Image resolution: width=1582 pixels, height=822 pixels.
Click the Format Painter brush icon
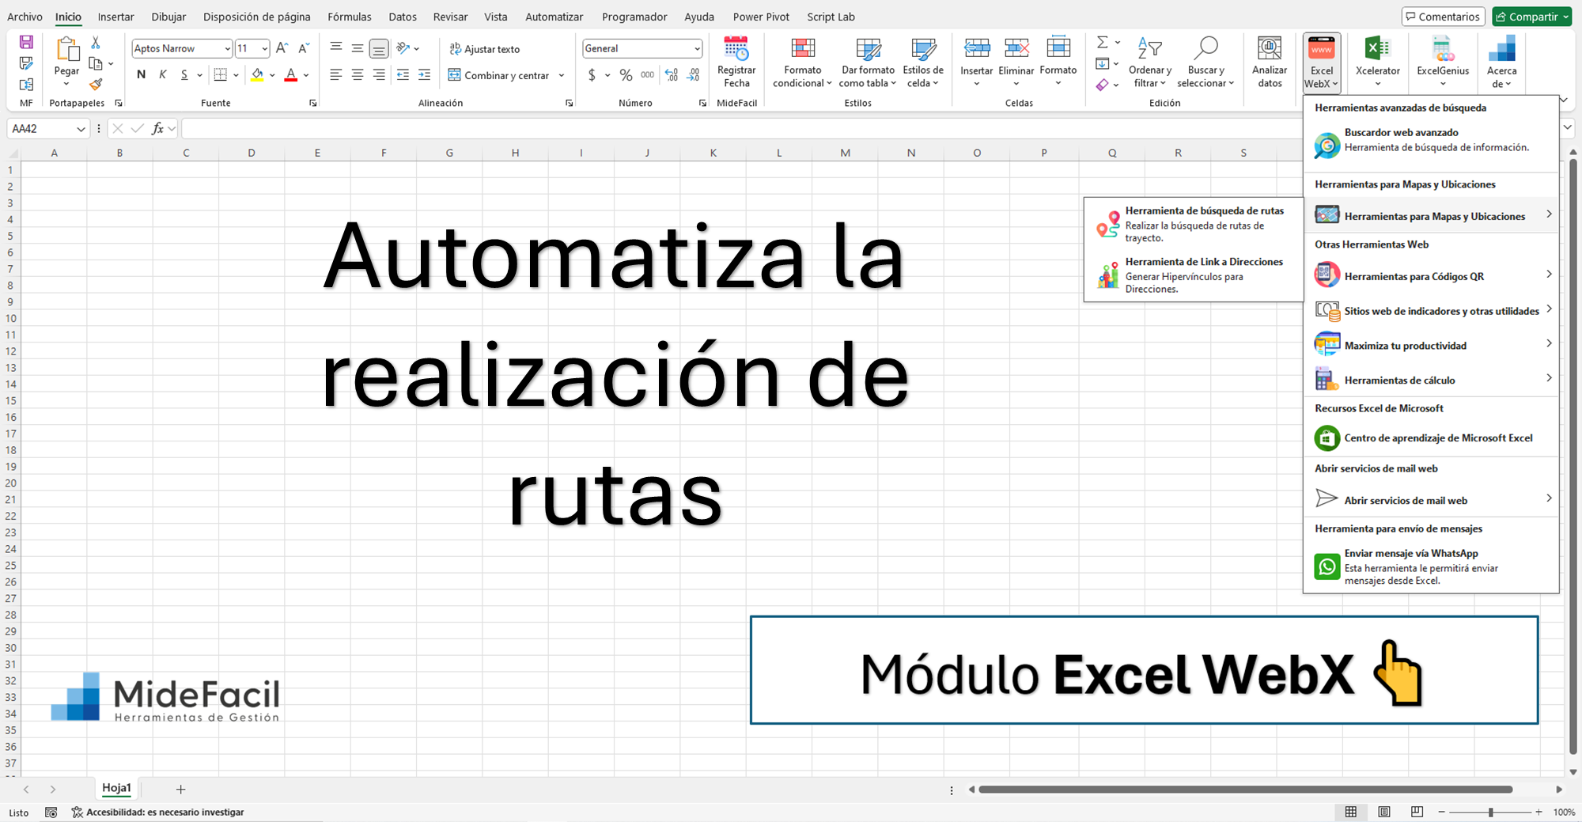coord(96,84)
